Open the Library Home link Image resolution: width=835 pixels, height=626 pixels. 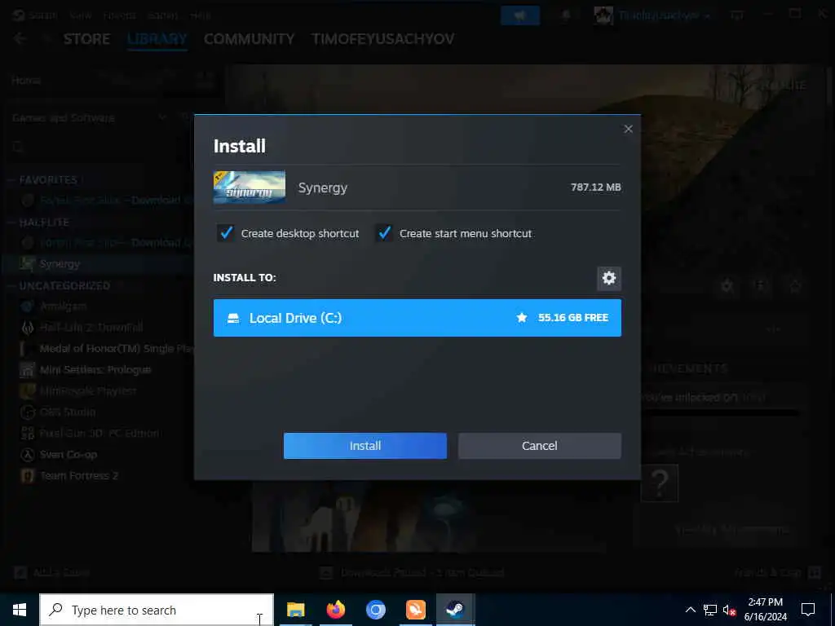click(26, 81)
